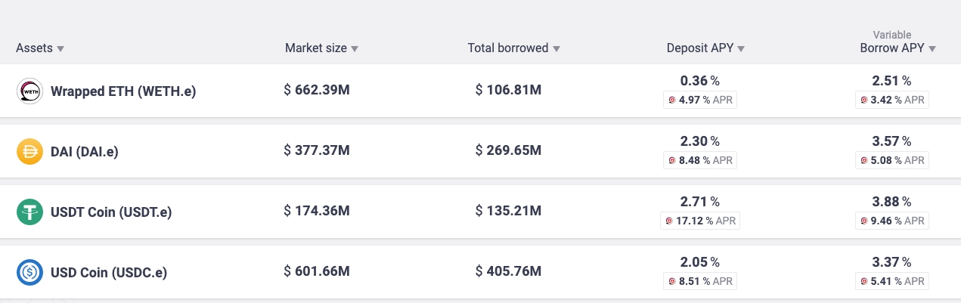The height and width of the screenshot is (303, 961).
Task: Open the DAI (DAI.e) market
Action: [85, 152]
